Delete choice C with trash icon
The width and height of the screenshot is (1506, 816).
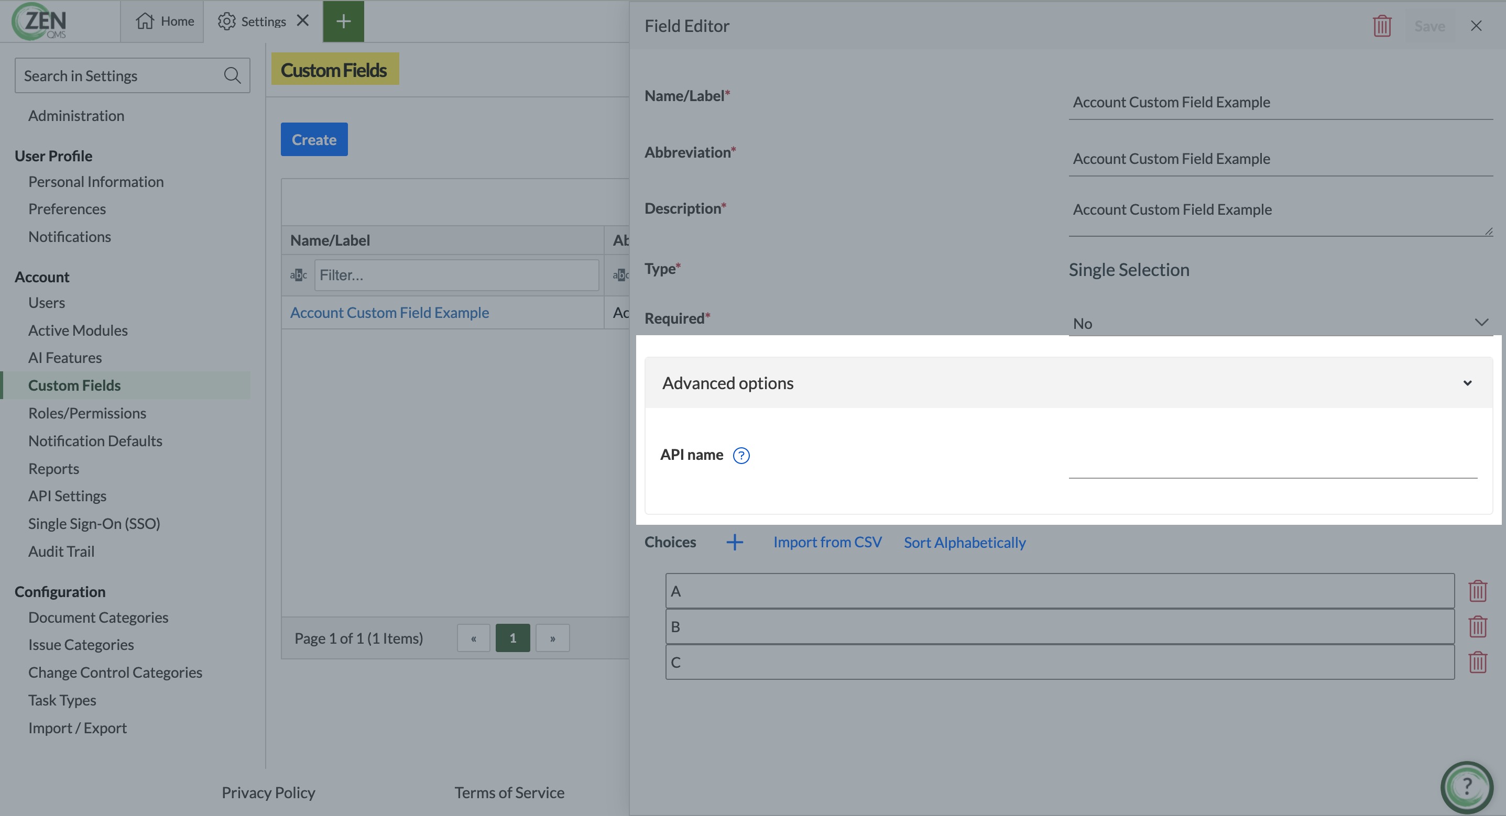1477,662
